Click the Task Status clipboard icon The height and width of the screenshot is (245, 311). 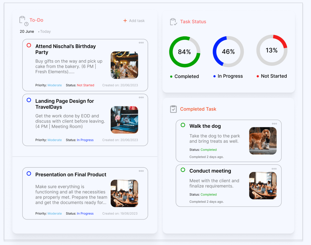click(173, 22)
